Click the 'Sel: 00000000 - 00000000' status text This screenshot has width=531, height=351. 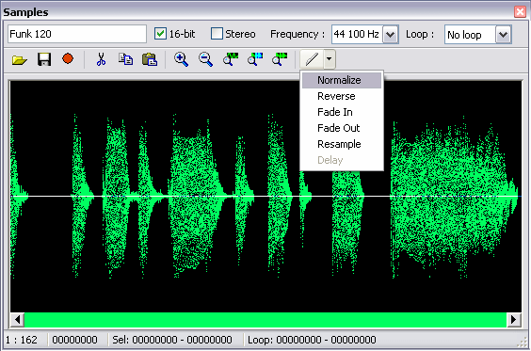pyautogui.click(x=172, y=340)
